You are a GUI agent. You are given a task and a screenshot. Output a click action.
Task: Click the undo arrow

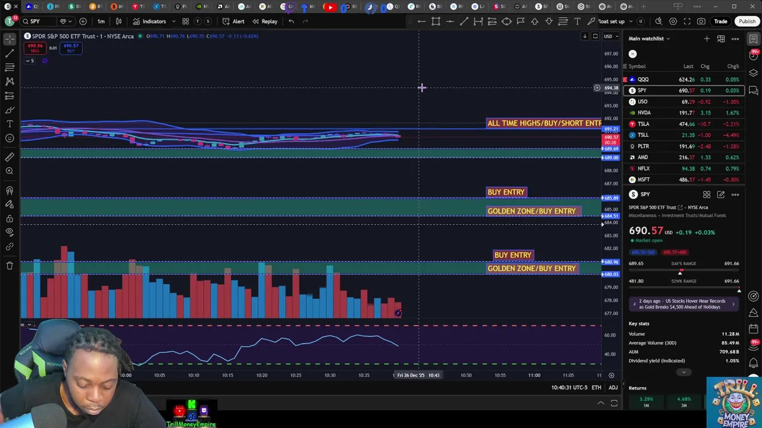291,21
